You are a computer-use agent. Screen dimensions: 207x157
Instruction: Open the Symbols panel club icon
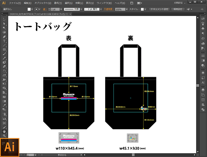pyautogui.click(x=203, y=28)
